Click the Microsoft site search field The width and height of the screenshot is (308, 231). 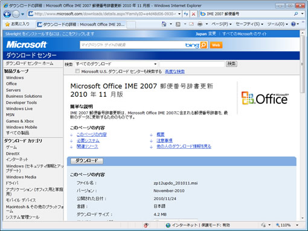[x=132, y=45]
